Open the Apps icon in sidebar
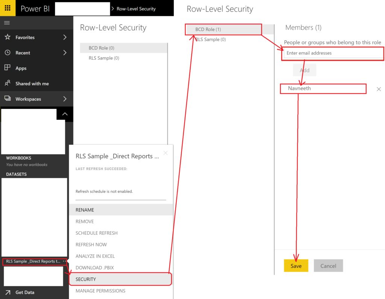Screen dimensions: 385x299 pos(7,68)
